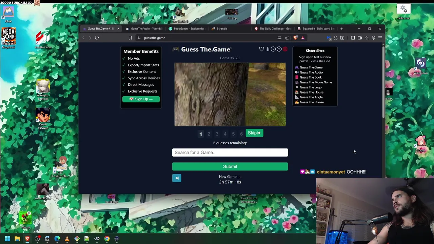This screenshot has height=244, width=434.
Task: Open the game screenshot image
Action: tap(230, 94)
